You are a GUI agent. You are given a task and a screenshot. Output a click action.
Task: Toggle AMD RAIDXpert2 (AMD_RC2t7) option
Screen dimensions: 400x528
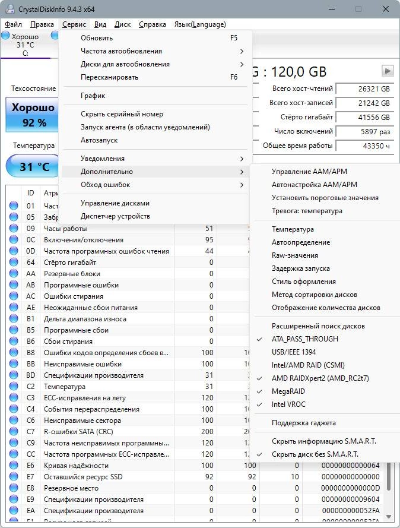coord(327,378)
